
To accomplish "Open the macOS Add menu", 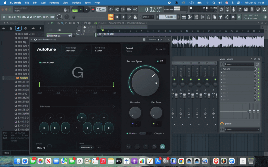I will [x=43, y=3].
